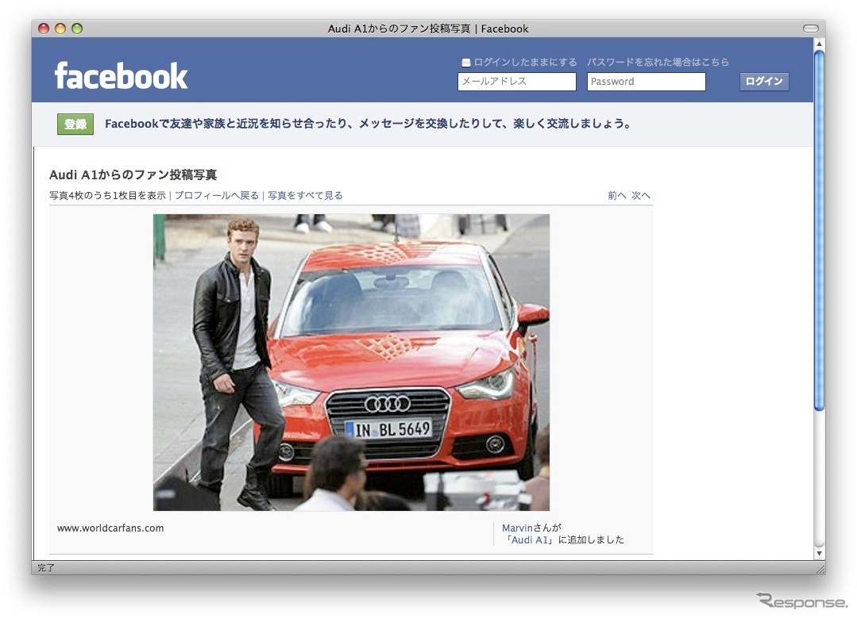
Task: Toggle the toolbar pill button in title bar
Action: coord(811,29)
